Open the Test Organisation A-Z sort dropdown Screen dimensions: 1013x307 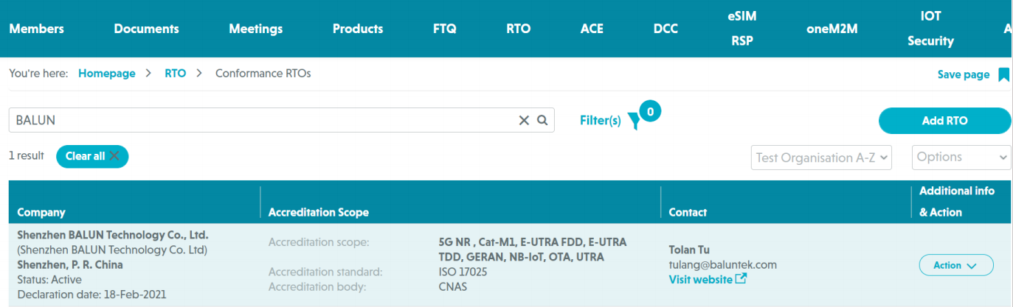[x=822, y=157]
